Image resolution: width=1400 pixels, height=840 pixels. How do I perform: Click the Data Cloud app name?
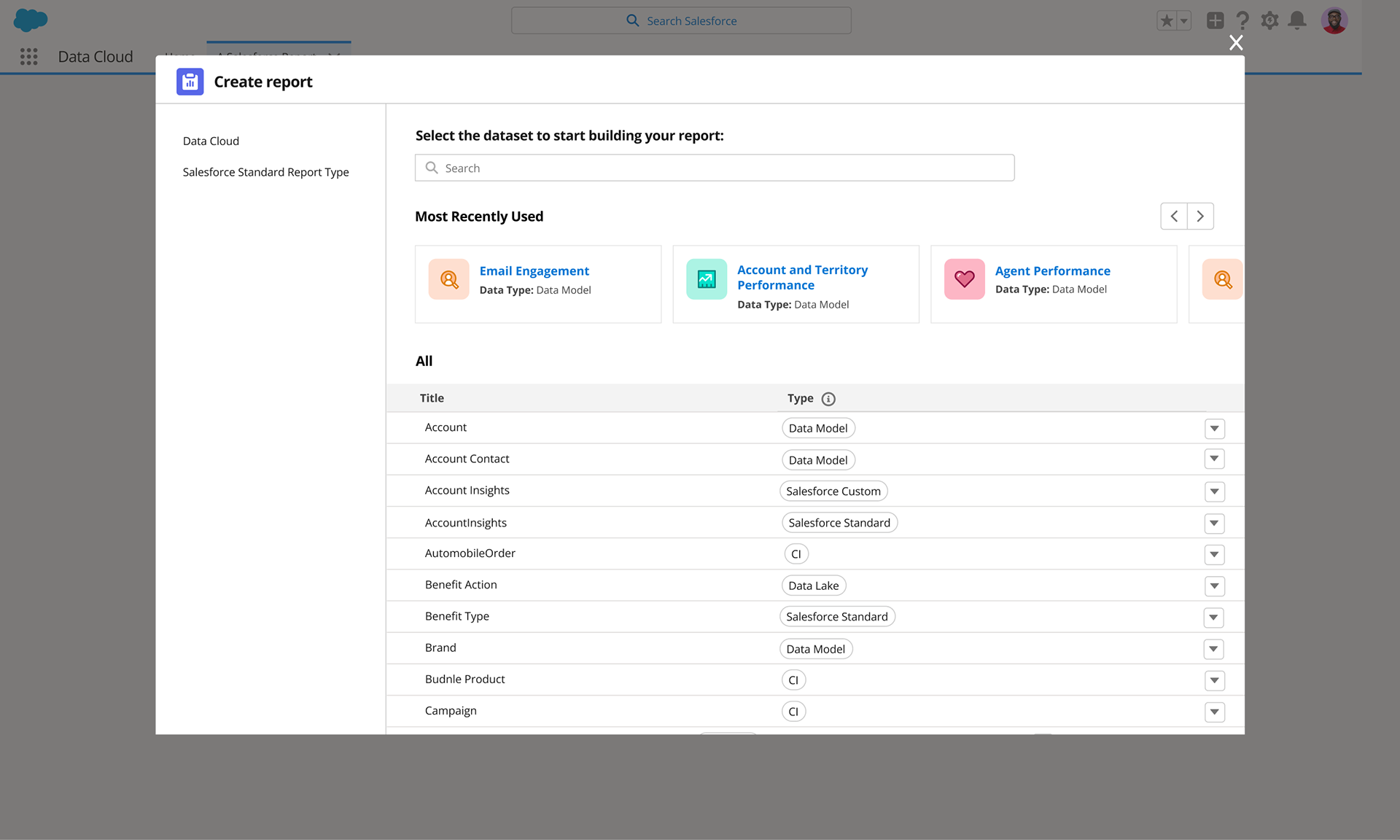[x=96, y=57]
